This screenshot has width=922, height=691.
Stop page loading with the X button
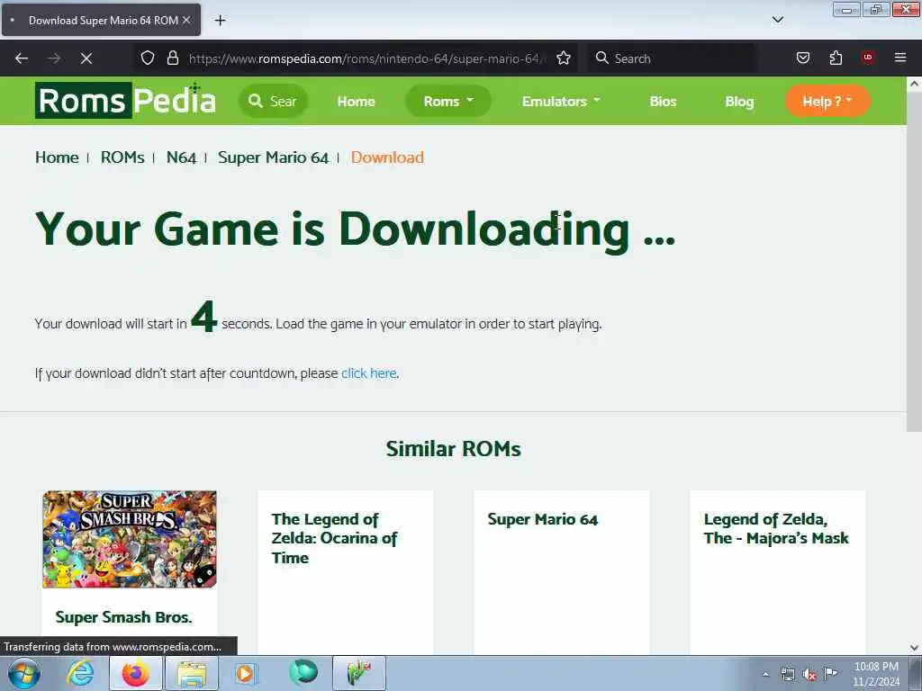tap(86, 58)
